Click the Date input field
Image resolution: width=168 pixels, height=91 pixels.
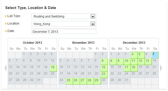[64, 31]
